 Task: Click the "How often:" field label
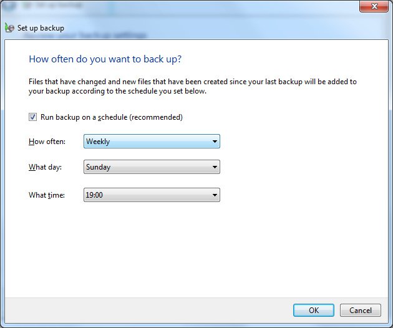tap(47, 142)
